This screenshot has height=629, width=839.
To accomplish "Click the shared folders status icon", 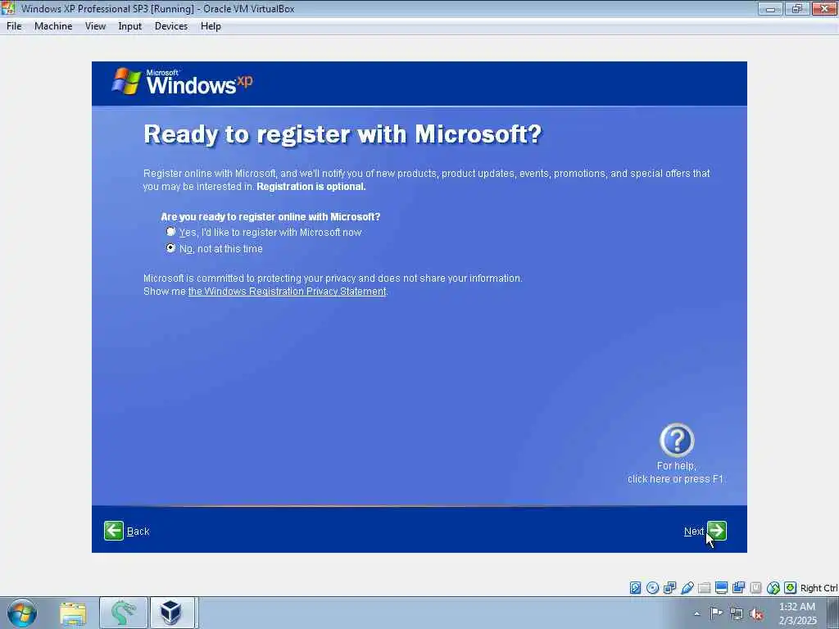I will point(704,588).
